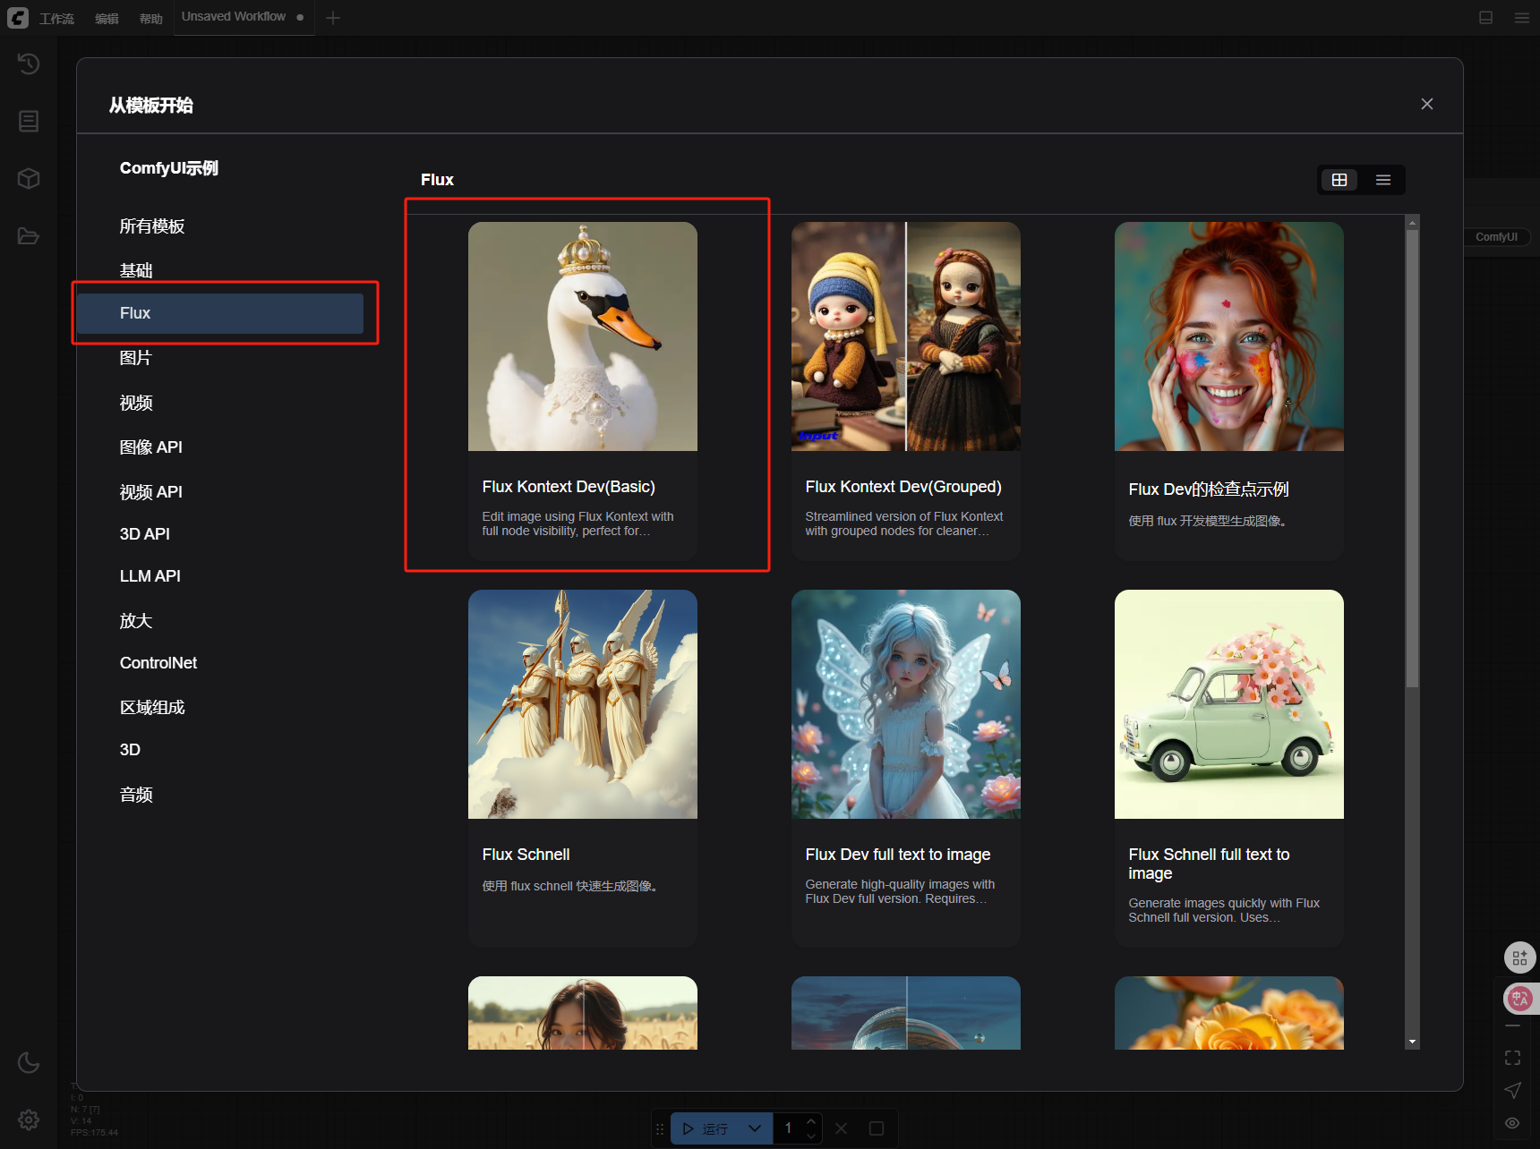This screenshot has width=1540, height=1149.
Task: Click Flux Kontext Dev(Basic) title text
Action: (x=569, y=487)
